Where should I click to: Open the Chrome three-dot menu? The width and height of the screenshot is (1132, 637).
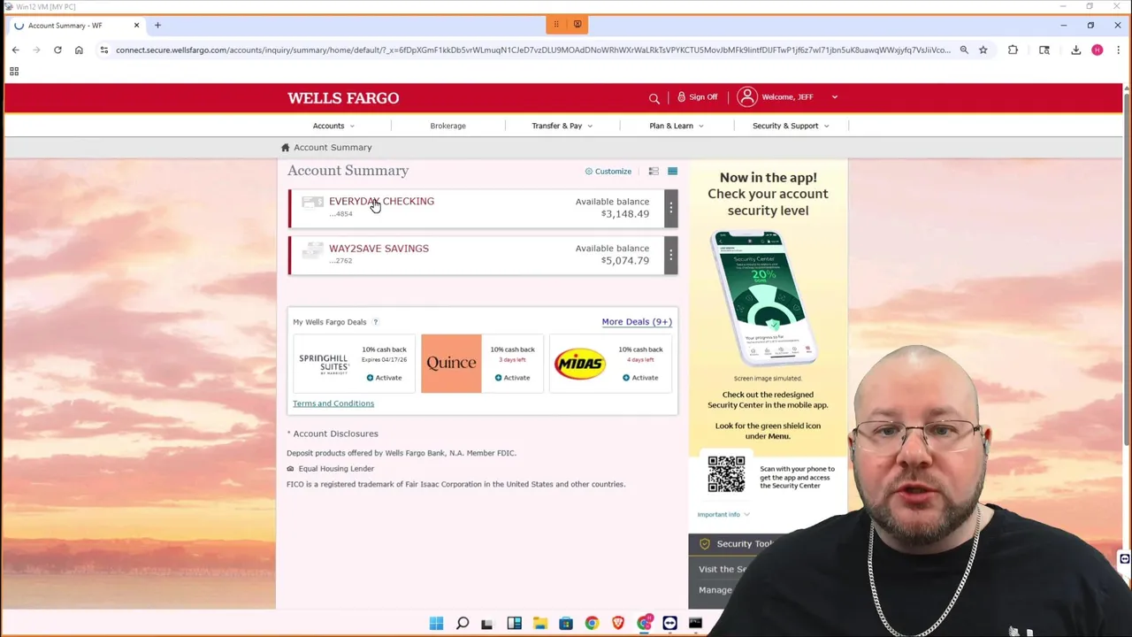[x=1117, y=50]
